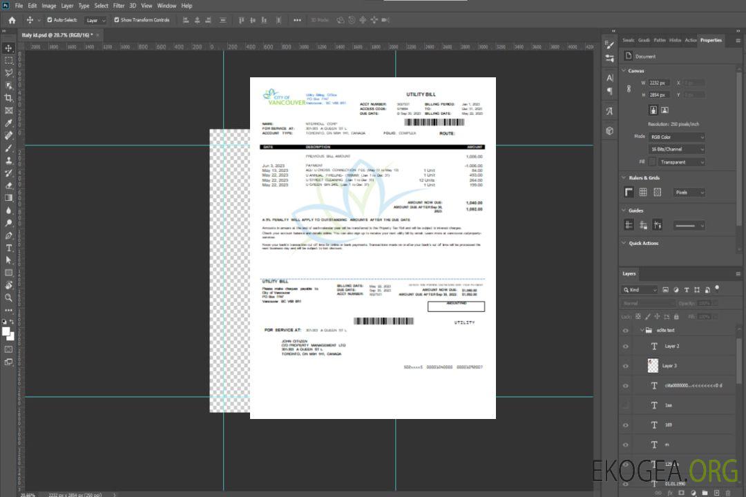The width and height of the screenshot is (746, 497).
Task: Disable Show Transform Controls checkbox
Action: pos(116,20)
